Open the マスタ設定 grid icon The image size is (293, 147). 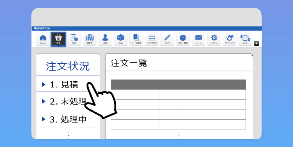click(152, 39)
